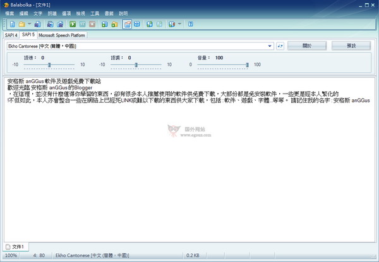Select the SAPI 5 tab
This screenshot has height=262, width=379.
pyautogui.click(x=28, y=35)
